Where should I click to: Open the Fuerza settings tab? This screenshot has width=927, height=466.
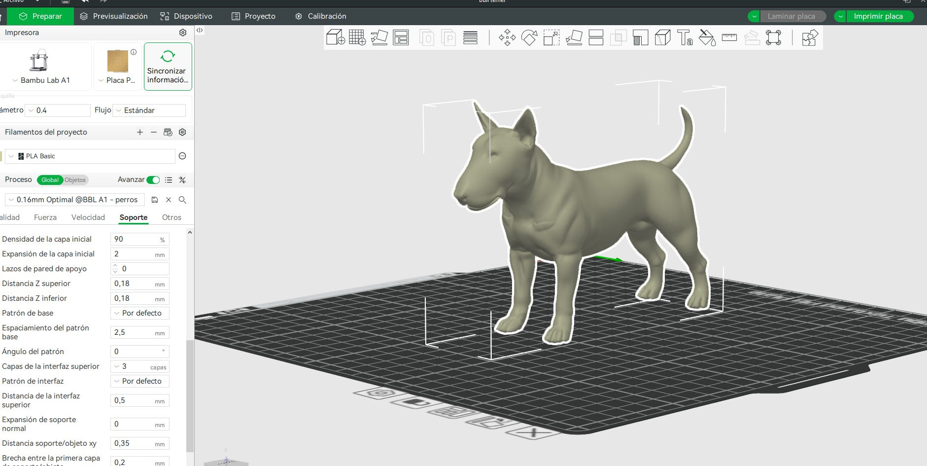coord(45,217)
